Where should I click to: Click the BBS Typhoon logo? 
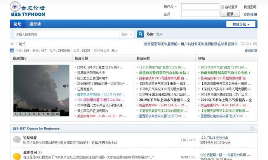click(28, 9)
